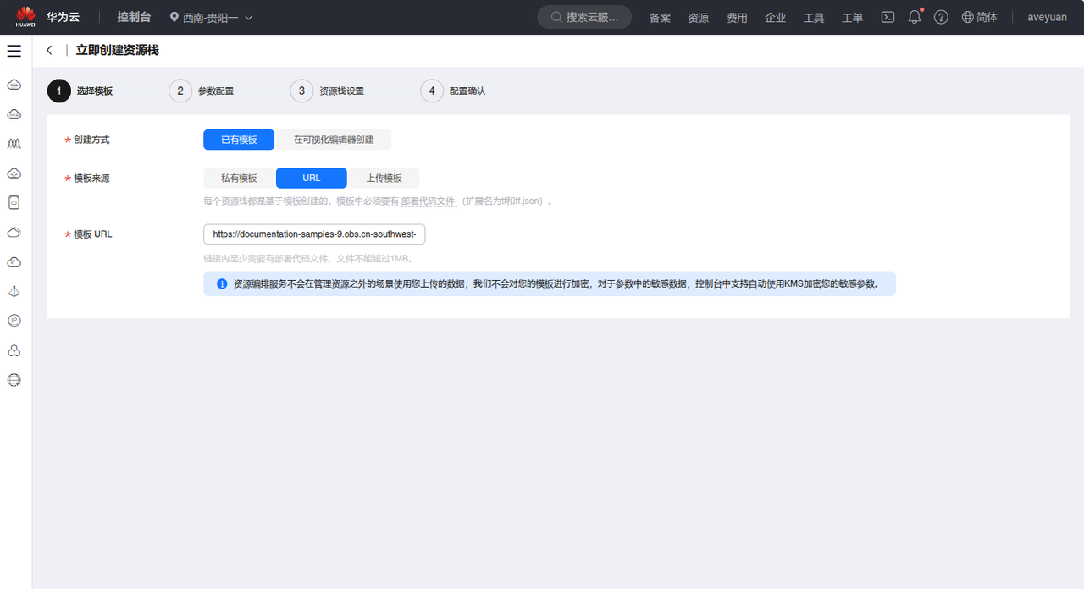Open 工单 in the top navigation
The image size is (1084, 589).
(x=852, y=18)
